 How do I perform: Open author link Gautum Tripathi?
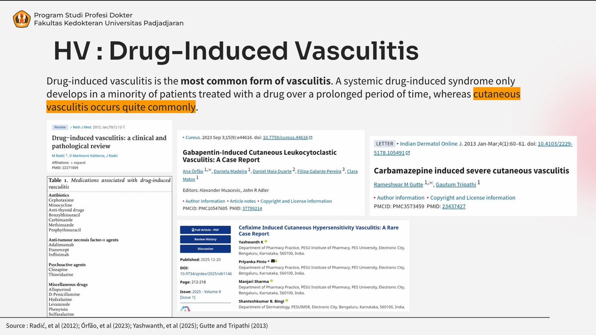click(456, 185)
